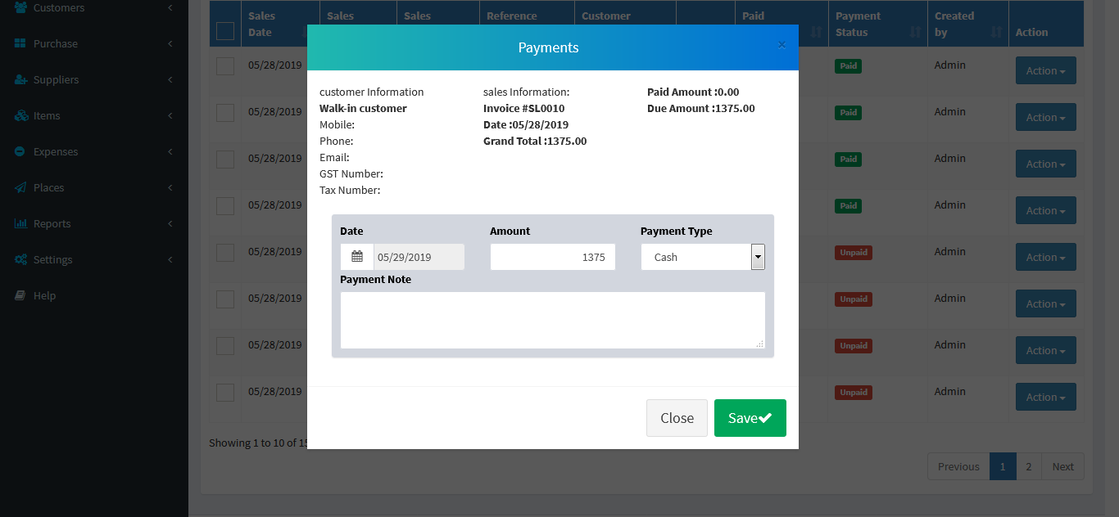This screenshot has height=517, width=1119.
Task: Check the first sales row checkbox
Action: point(225,66)
